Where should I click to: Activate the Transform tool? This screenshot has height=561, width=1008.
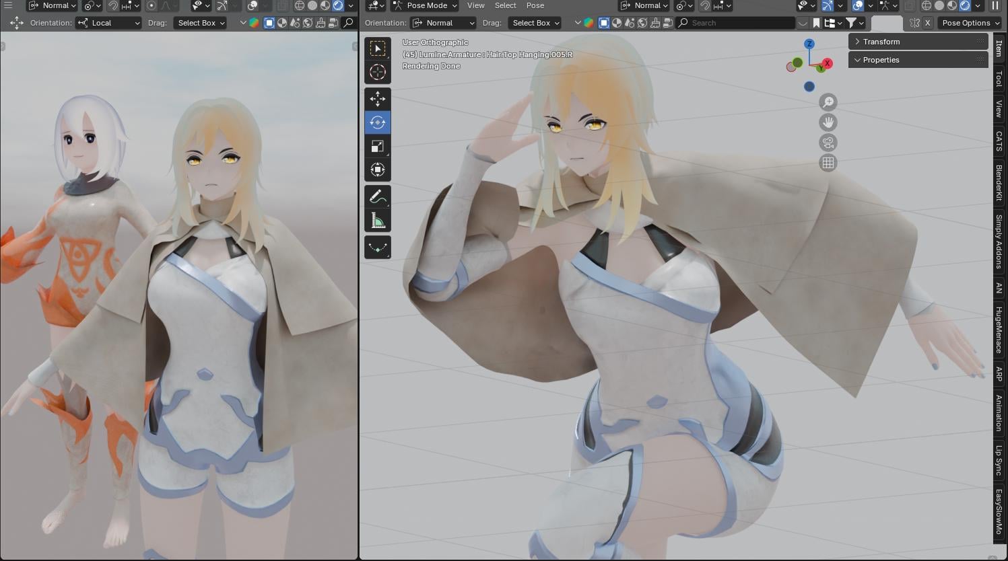[378, 170]
